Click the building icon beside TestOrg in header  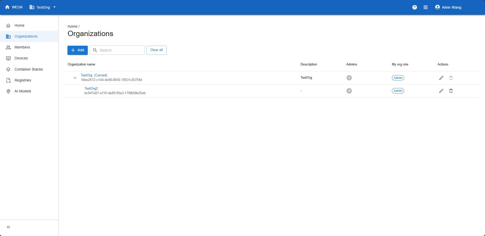point(32,7)
